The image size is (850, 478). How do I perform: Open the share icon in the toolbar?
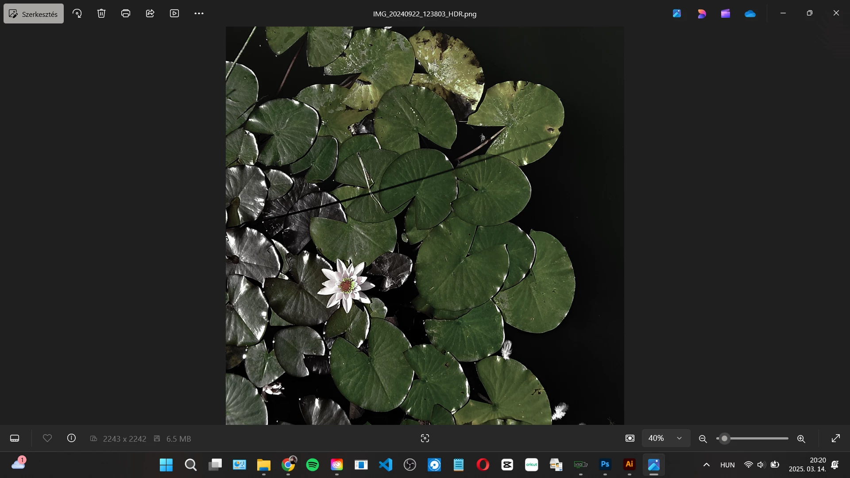(x=150, y=13)
